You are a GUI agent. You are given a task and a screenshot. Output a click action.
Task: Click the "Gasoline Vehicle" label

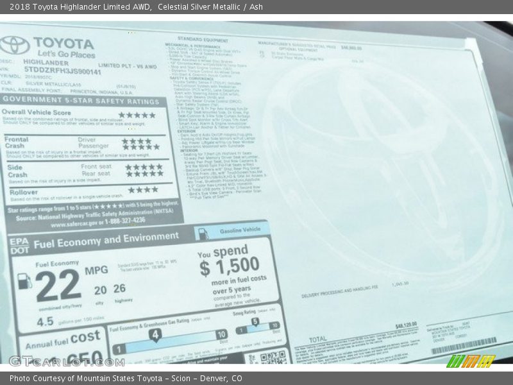[x=240, y=230]
